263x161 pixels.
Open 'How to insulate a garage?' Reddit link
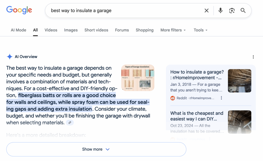pyautogui.click(x=197, y=75)
